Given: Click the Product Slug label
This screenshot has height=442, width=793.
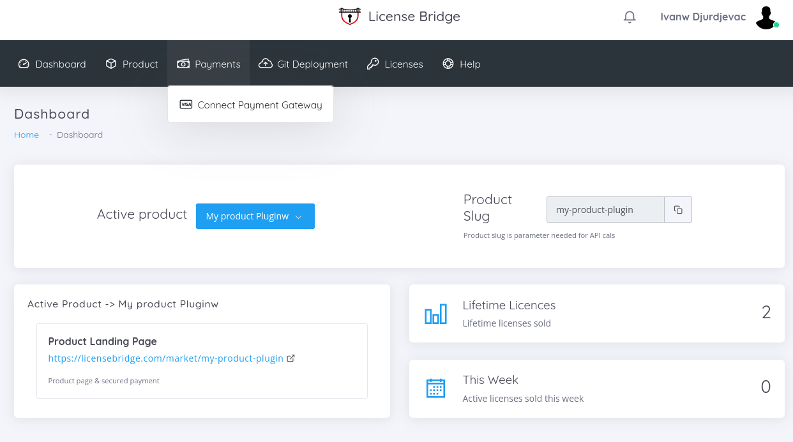Looking at the screenshot, I should click(488, 208).
